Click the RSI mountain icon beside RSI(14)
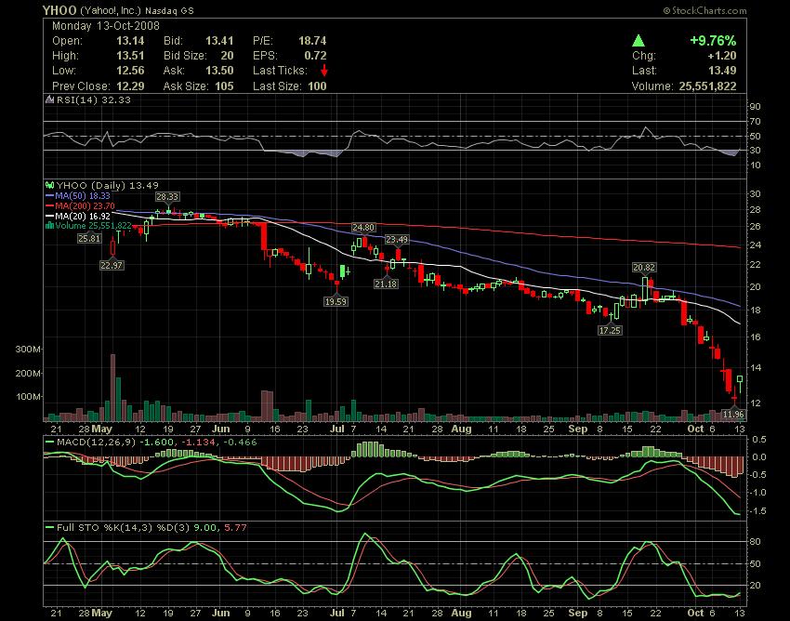 (x=49, y=99)
